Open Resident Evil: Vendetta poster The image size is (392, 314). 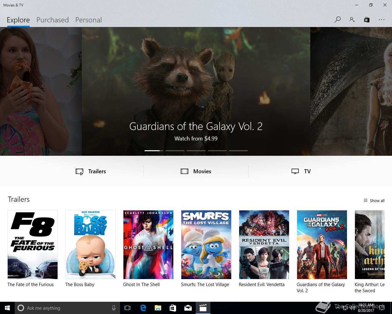tap(264, 245)
